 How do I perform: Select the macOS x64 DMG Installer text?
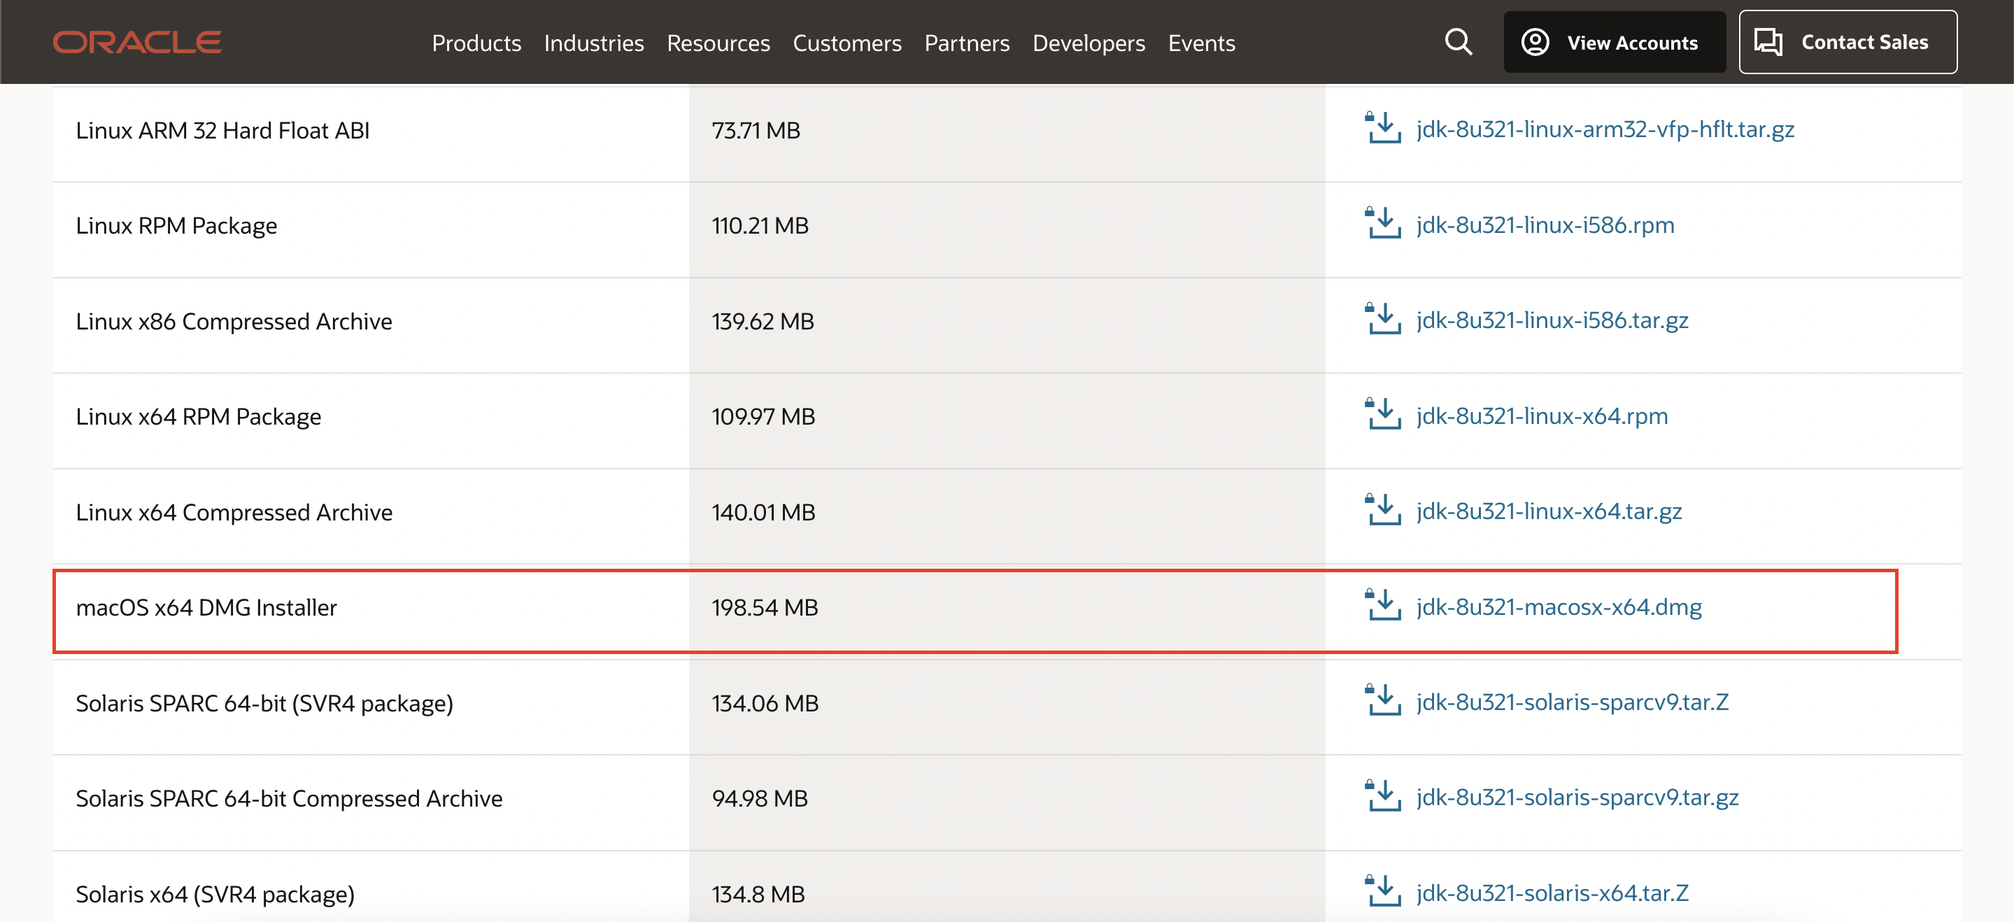tap(206, 608)
